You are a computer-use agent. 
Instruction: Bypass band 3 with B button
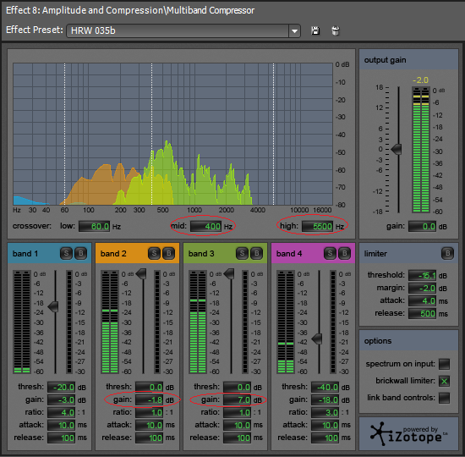256,253
